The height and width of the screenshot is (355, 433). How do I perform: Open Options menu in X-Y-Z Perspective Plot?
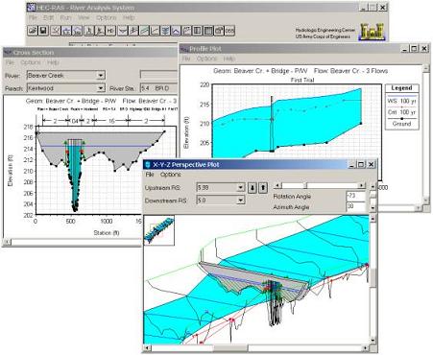[170, 175]
